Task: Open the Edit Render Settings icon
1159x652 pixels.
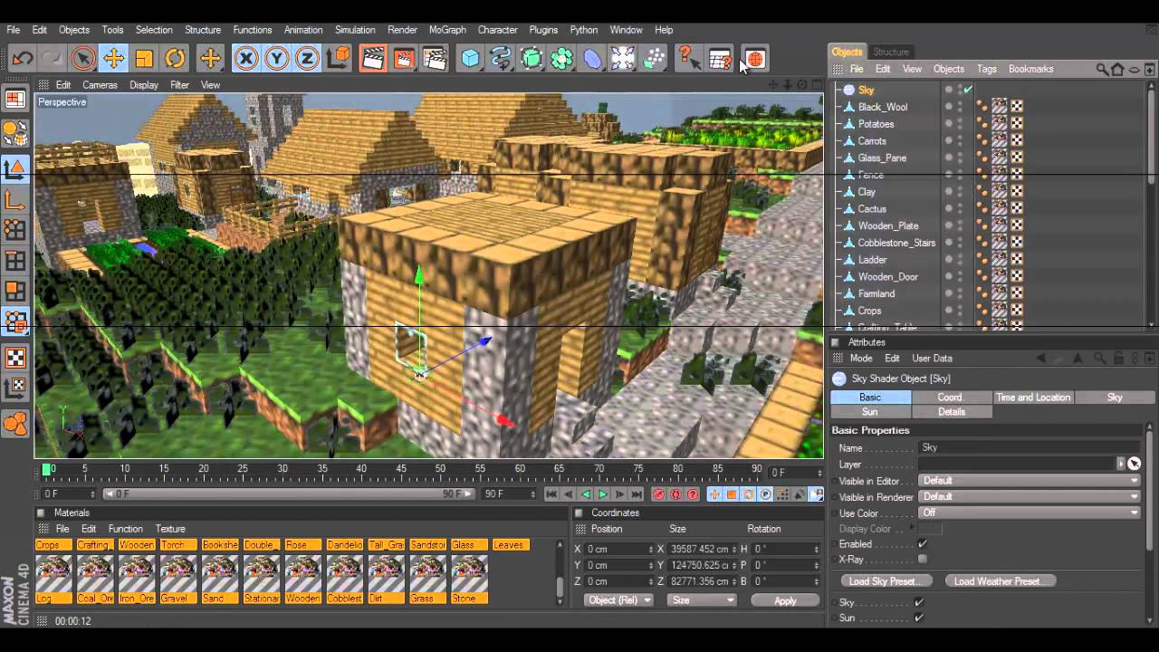Action: (x=435, y=59)
